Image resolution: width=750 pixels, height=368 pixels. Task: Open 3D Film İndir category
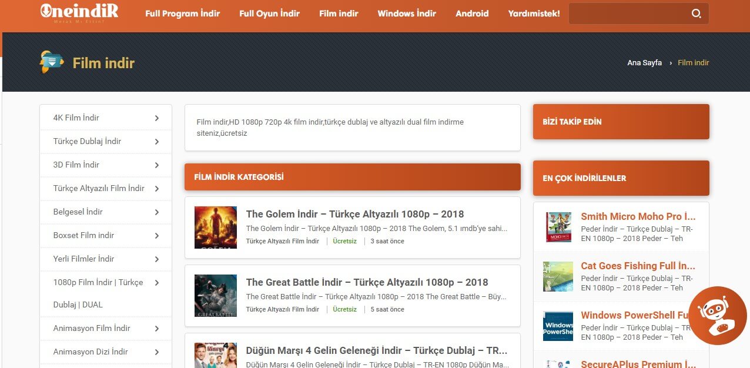76,165
